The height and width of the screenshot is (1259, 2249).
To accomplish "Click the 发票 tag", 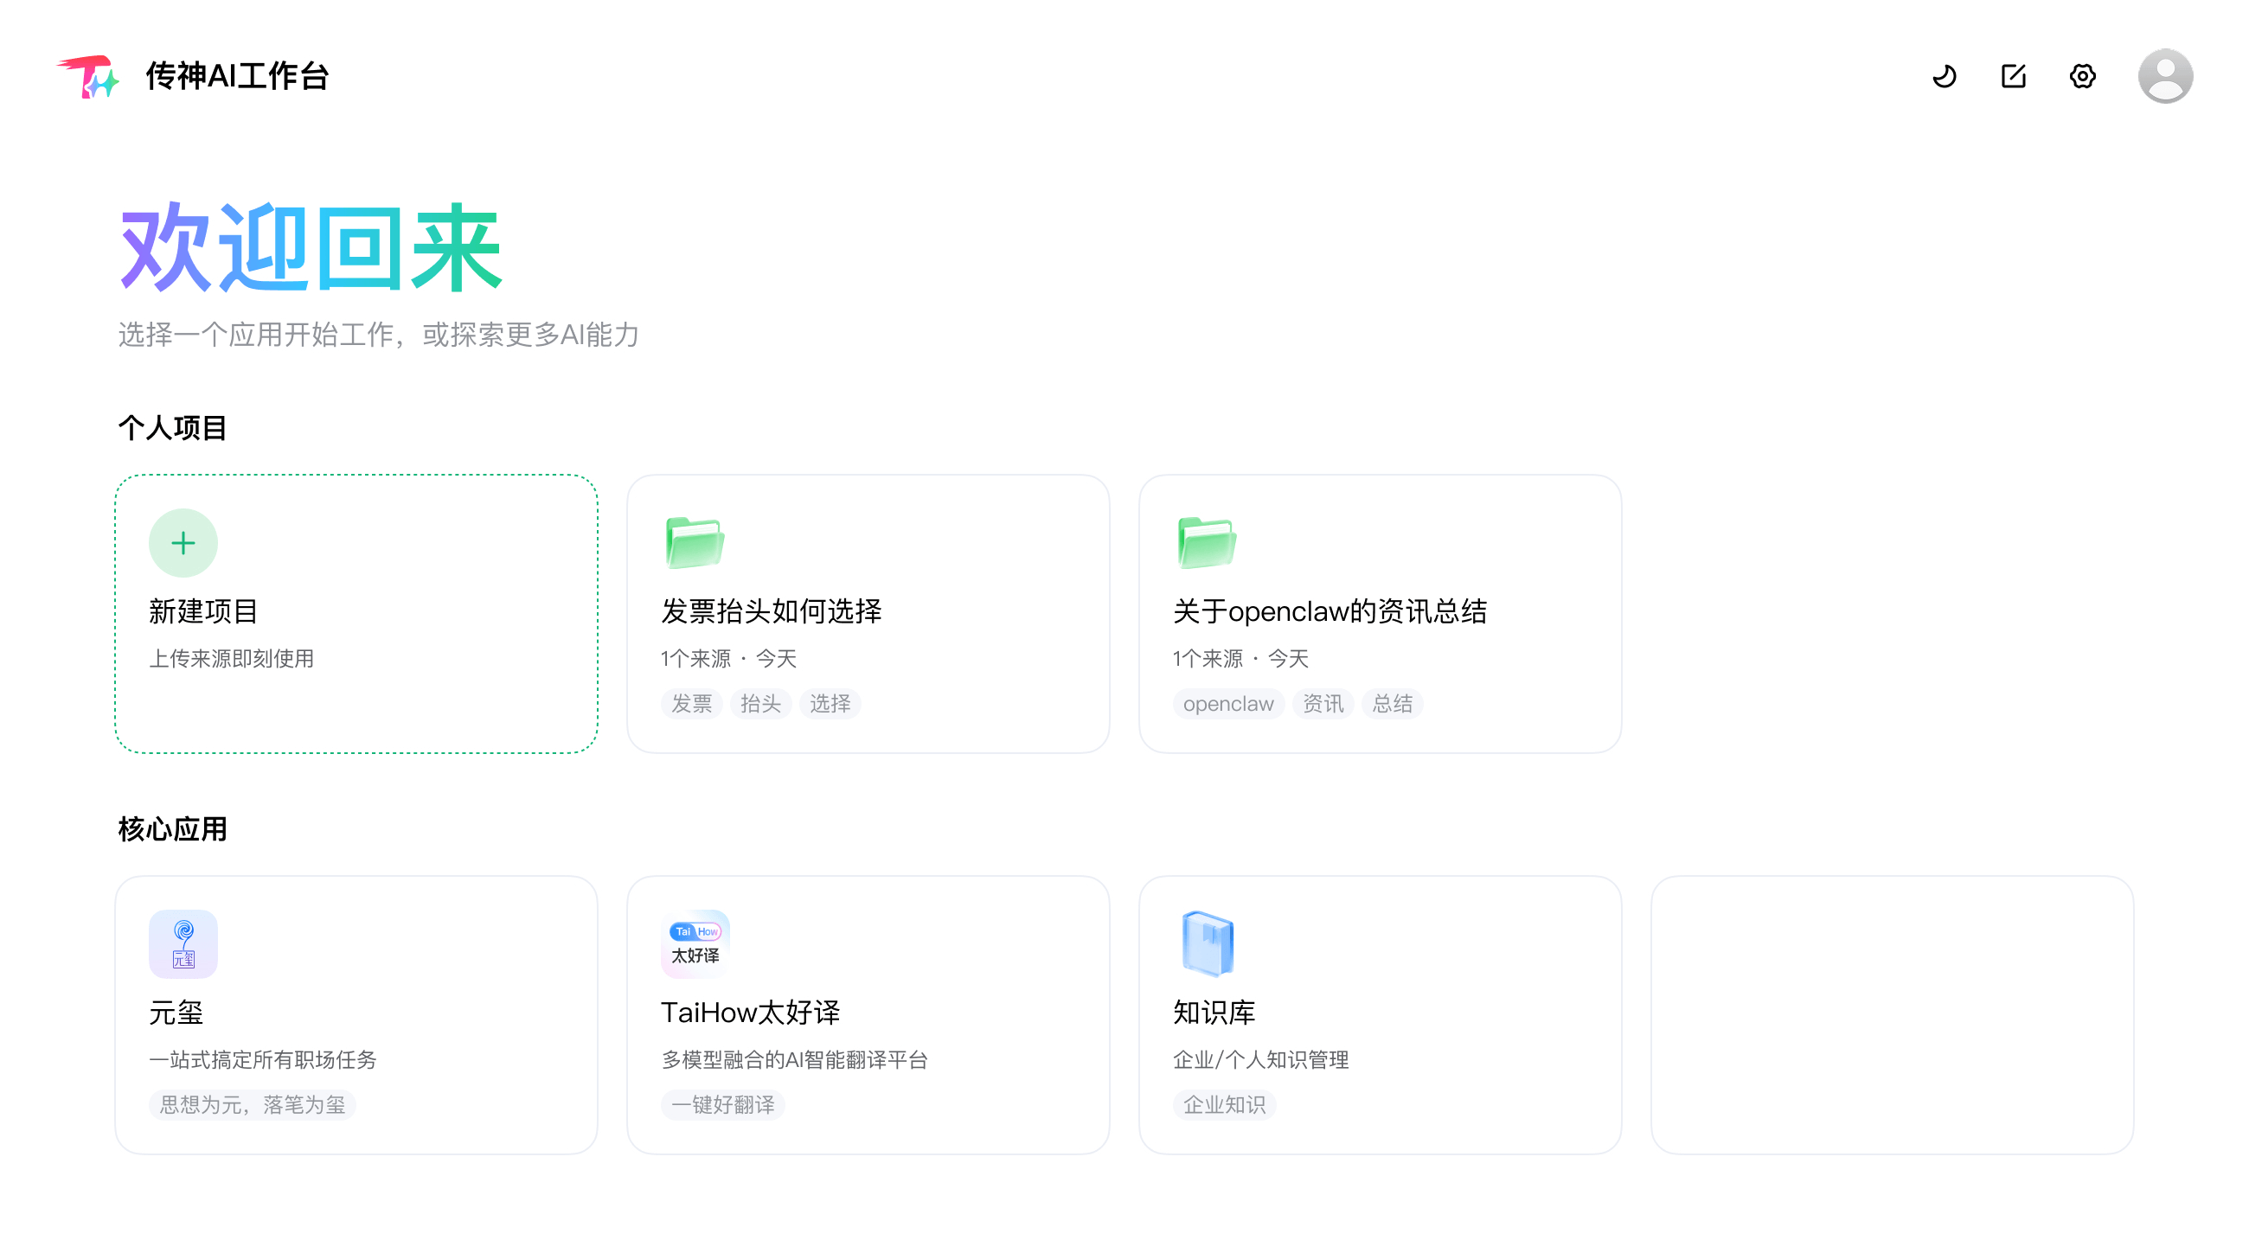I will point(691,704).
